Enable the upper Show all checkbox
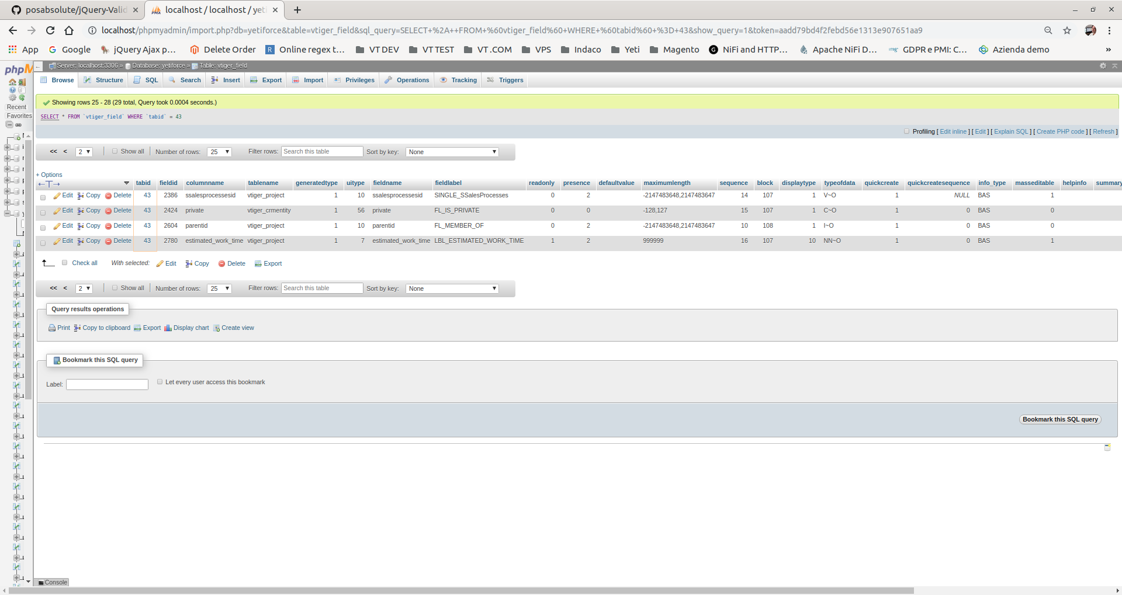Viewport: 1122px width, 595px height. click(115, 151)
